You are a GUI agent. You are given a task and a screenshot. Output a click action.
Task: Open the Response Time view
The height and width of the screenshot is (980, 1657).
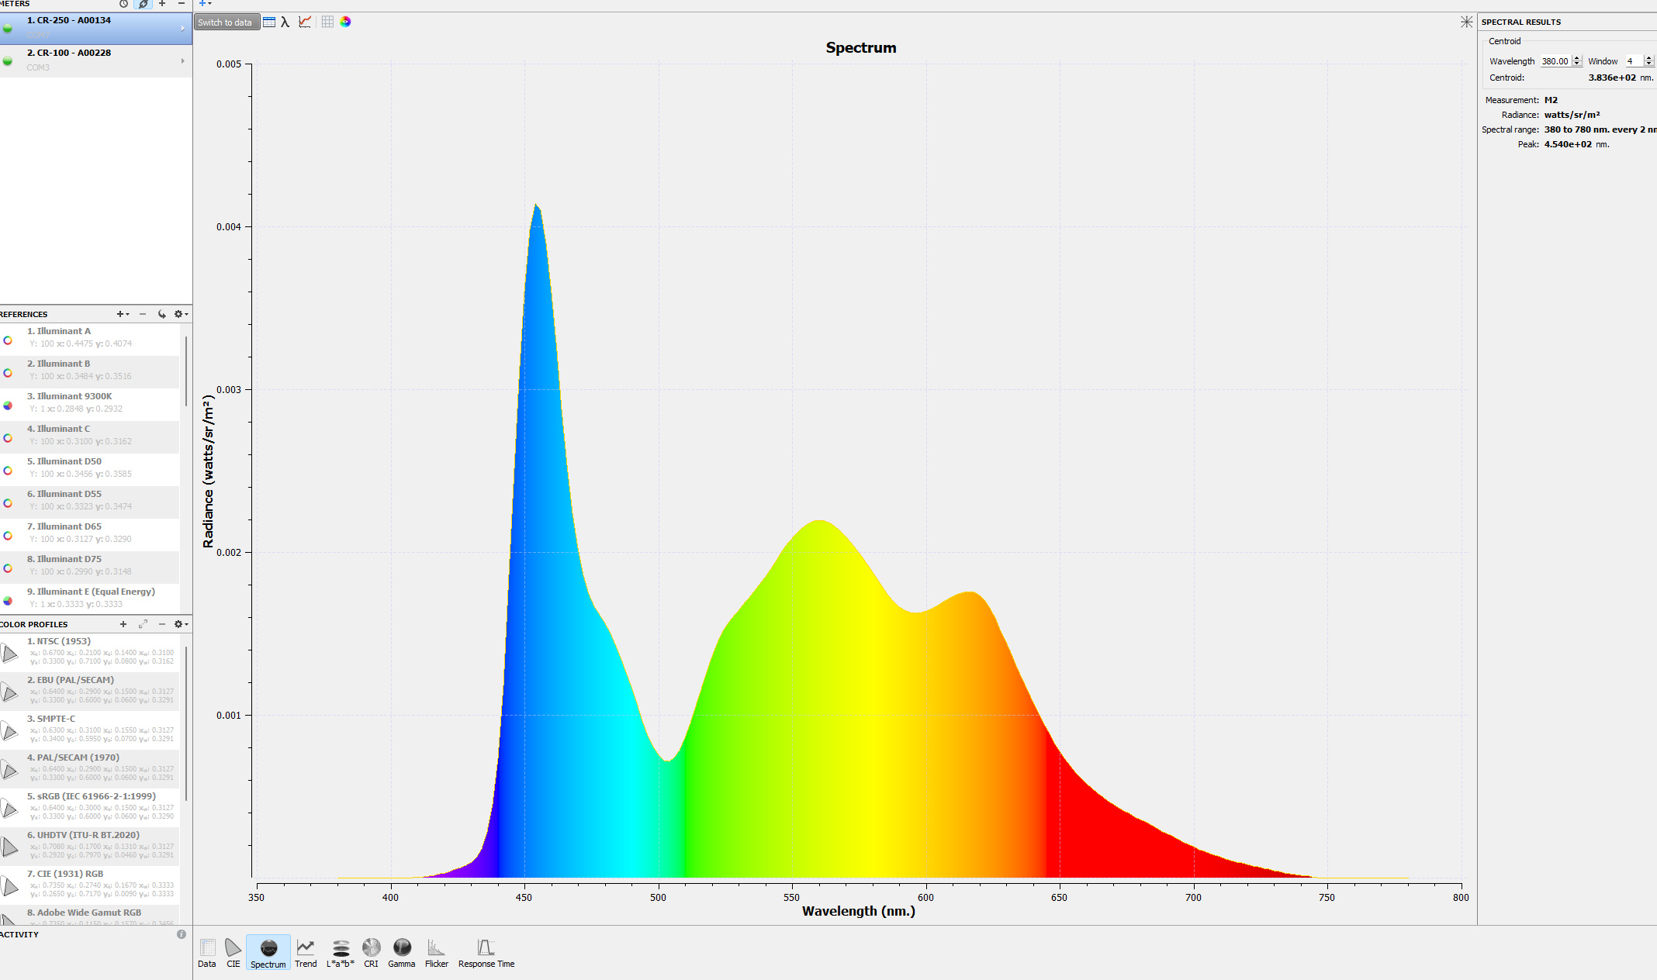pos(486,952)
